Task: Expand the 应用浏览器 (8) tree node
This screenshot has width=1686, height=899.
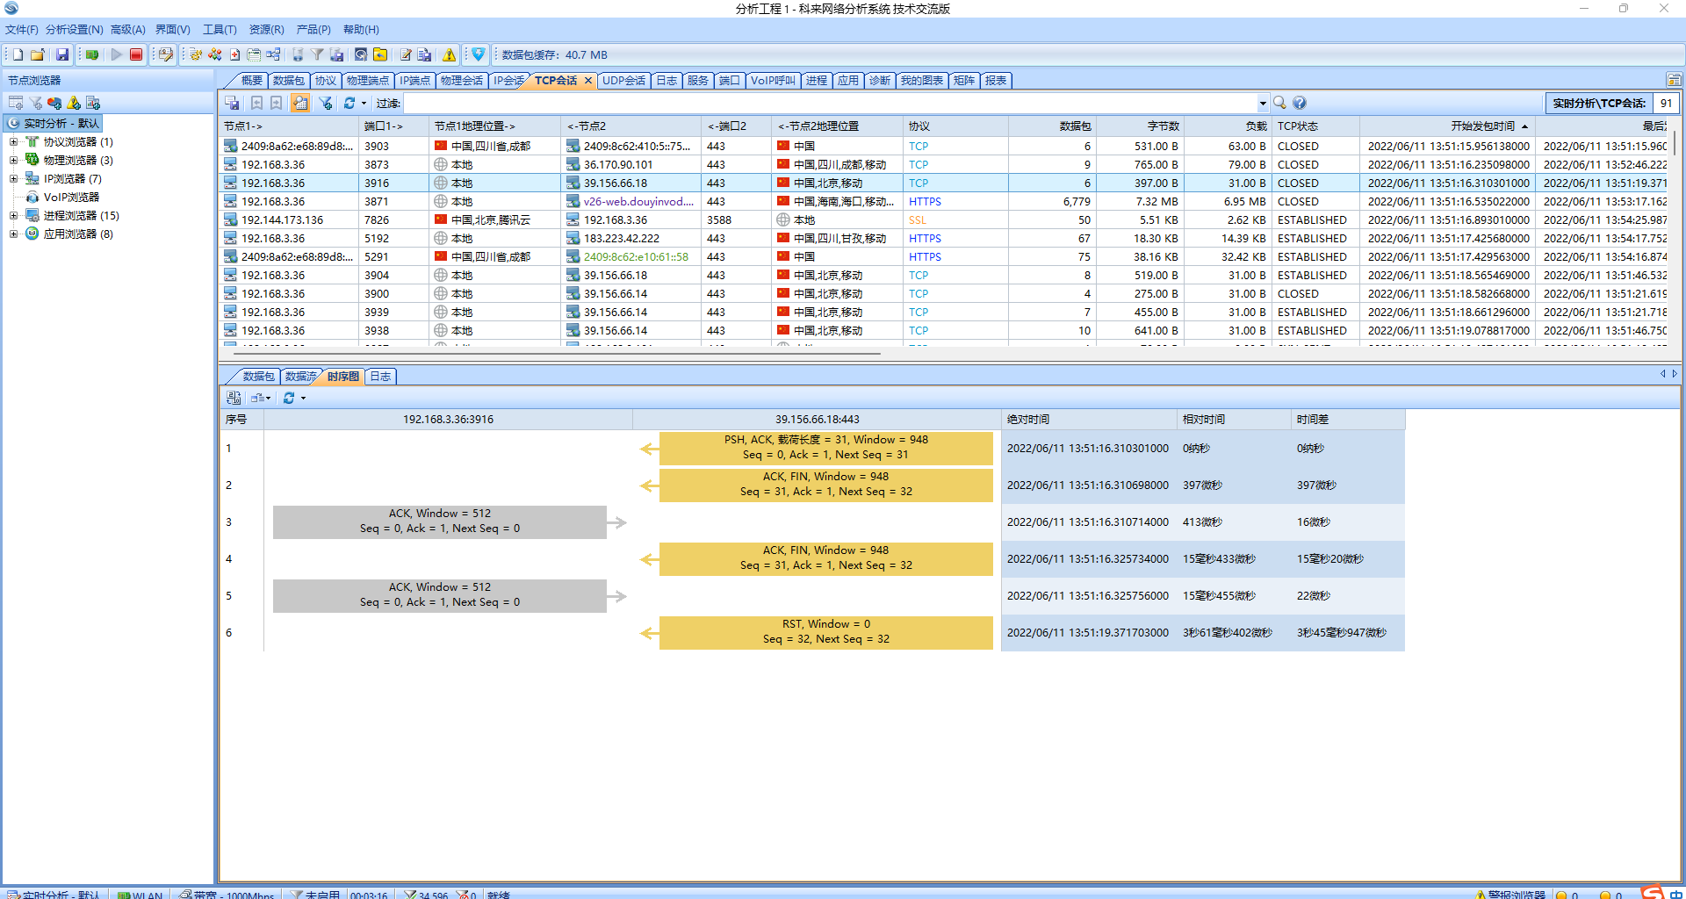Action: click(13, 234)
